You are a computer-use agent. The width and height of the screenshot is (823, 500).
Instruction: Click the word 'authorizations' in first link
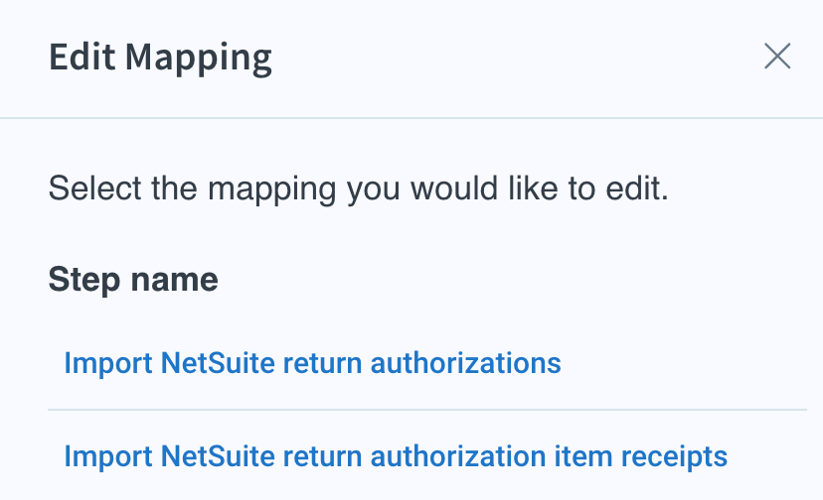(465, 363)
